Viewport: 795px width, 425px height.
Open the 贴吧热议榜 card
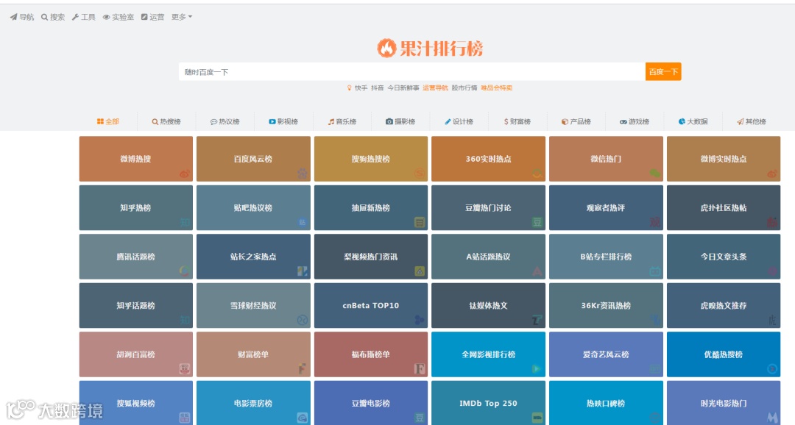click(x=253, y=207)
